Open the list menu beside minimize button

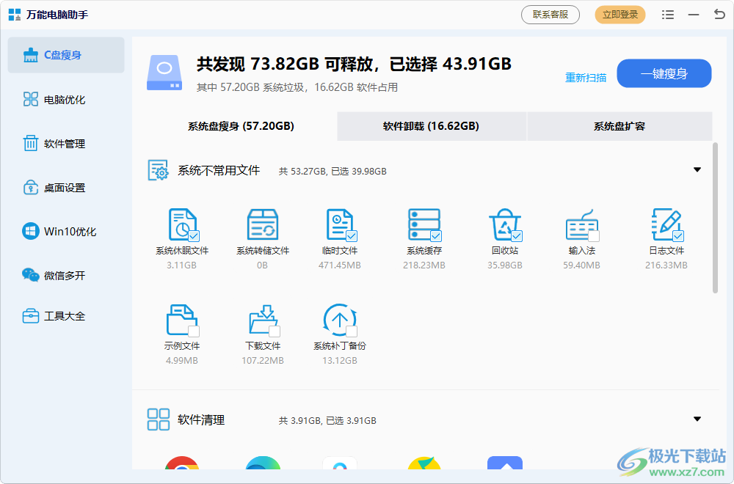(669, 14)
